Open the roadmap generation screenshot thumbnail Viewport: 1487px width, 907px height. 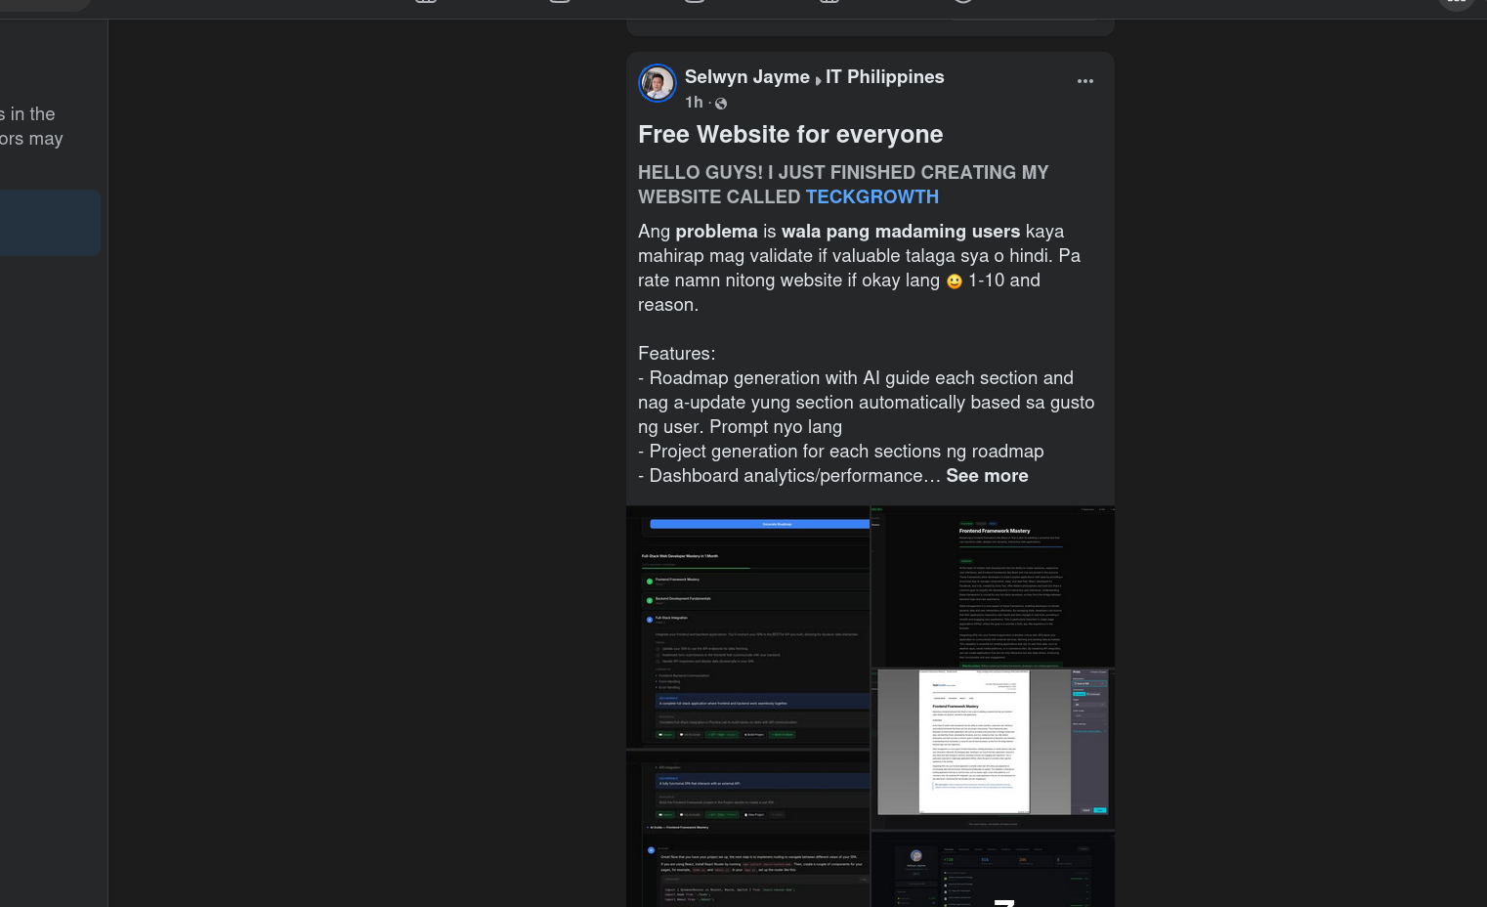click(747, 626)
